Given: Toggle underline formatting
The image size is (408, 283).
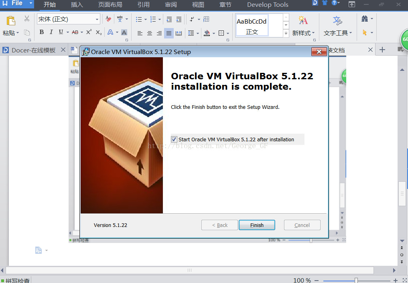Looking at the screenshot, I should [61, 32].
